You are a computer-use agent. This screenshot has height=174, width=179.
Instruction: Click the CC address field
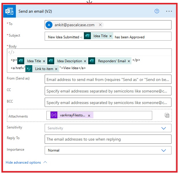click(108, 91)
